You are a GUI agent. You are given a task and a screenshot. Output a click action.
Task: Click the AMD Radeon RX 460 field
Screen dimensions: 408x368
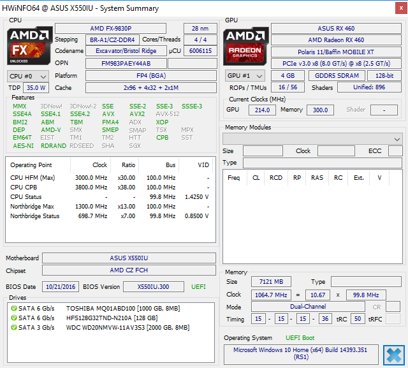click(x=336, y=40)
